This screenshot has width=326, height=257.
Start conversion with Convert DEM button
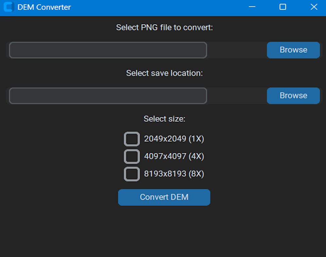click(164, 197)
